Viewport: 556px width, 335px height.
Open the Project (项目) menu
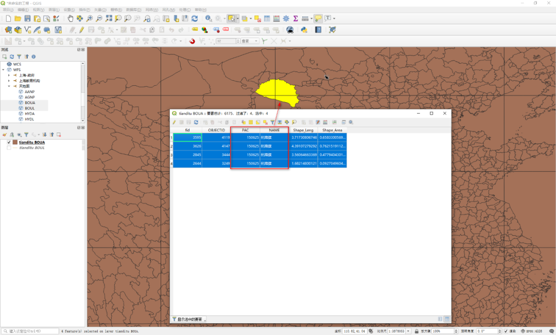(x=8, y=10)
